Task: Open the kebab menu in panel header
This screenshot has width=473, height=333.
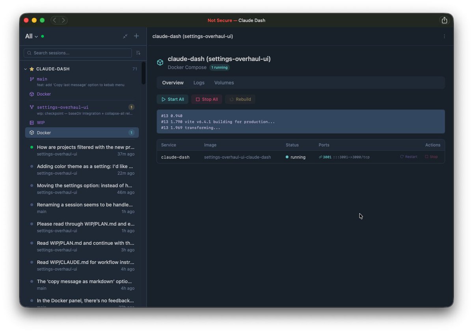Action: [444, 36]
